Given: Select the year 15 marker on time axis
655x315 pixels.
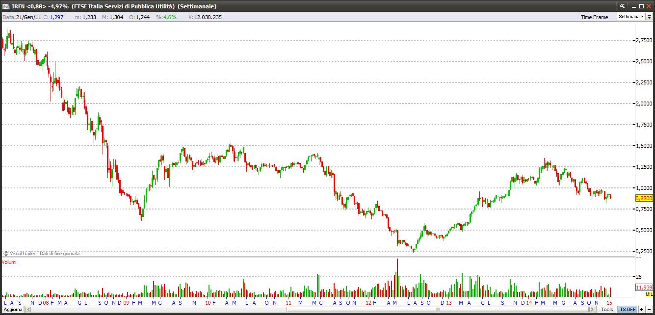Looking at the screenshot, I should coord(609,303).
